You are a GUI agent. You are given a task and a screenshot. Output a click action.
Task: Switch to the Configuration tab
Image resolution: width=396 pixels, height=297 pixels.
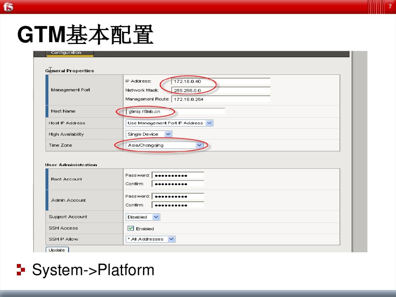[x=70, y=53]
